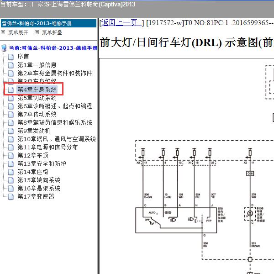This screenshot has width=274, height=274.
Task: Click the S78 multifunction switch box in diagram
Action: [176, 221]
